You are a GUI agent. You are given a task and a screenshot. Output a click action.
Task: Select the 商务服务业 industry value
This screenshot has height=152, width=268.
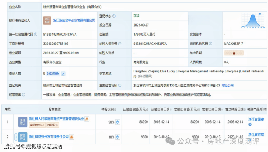coord(141,62)
